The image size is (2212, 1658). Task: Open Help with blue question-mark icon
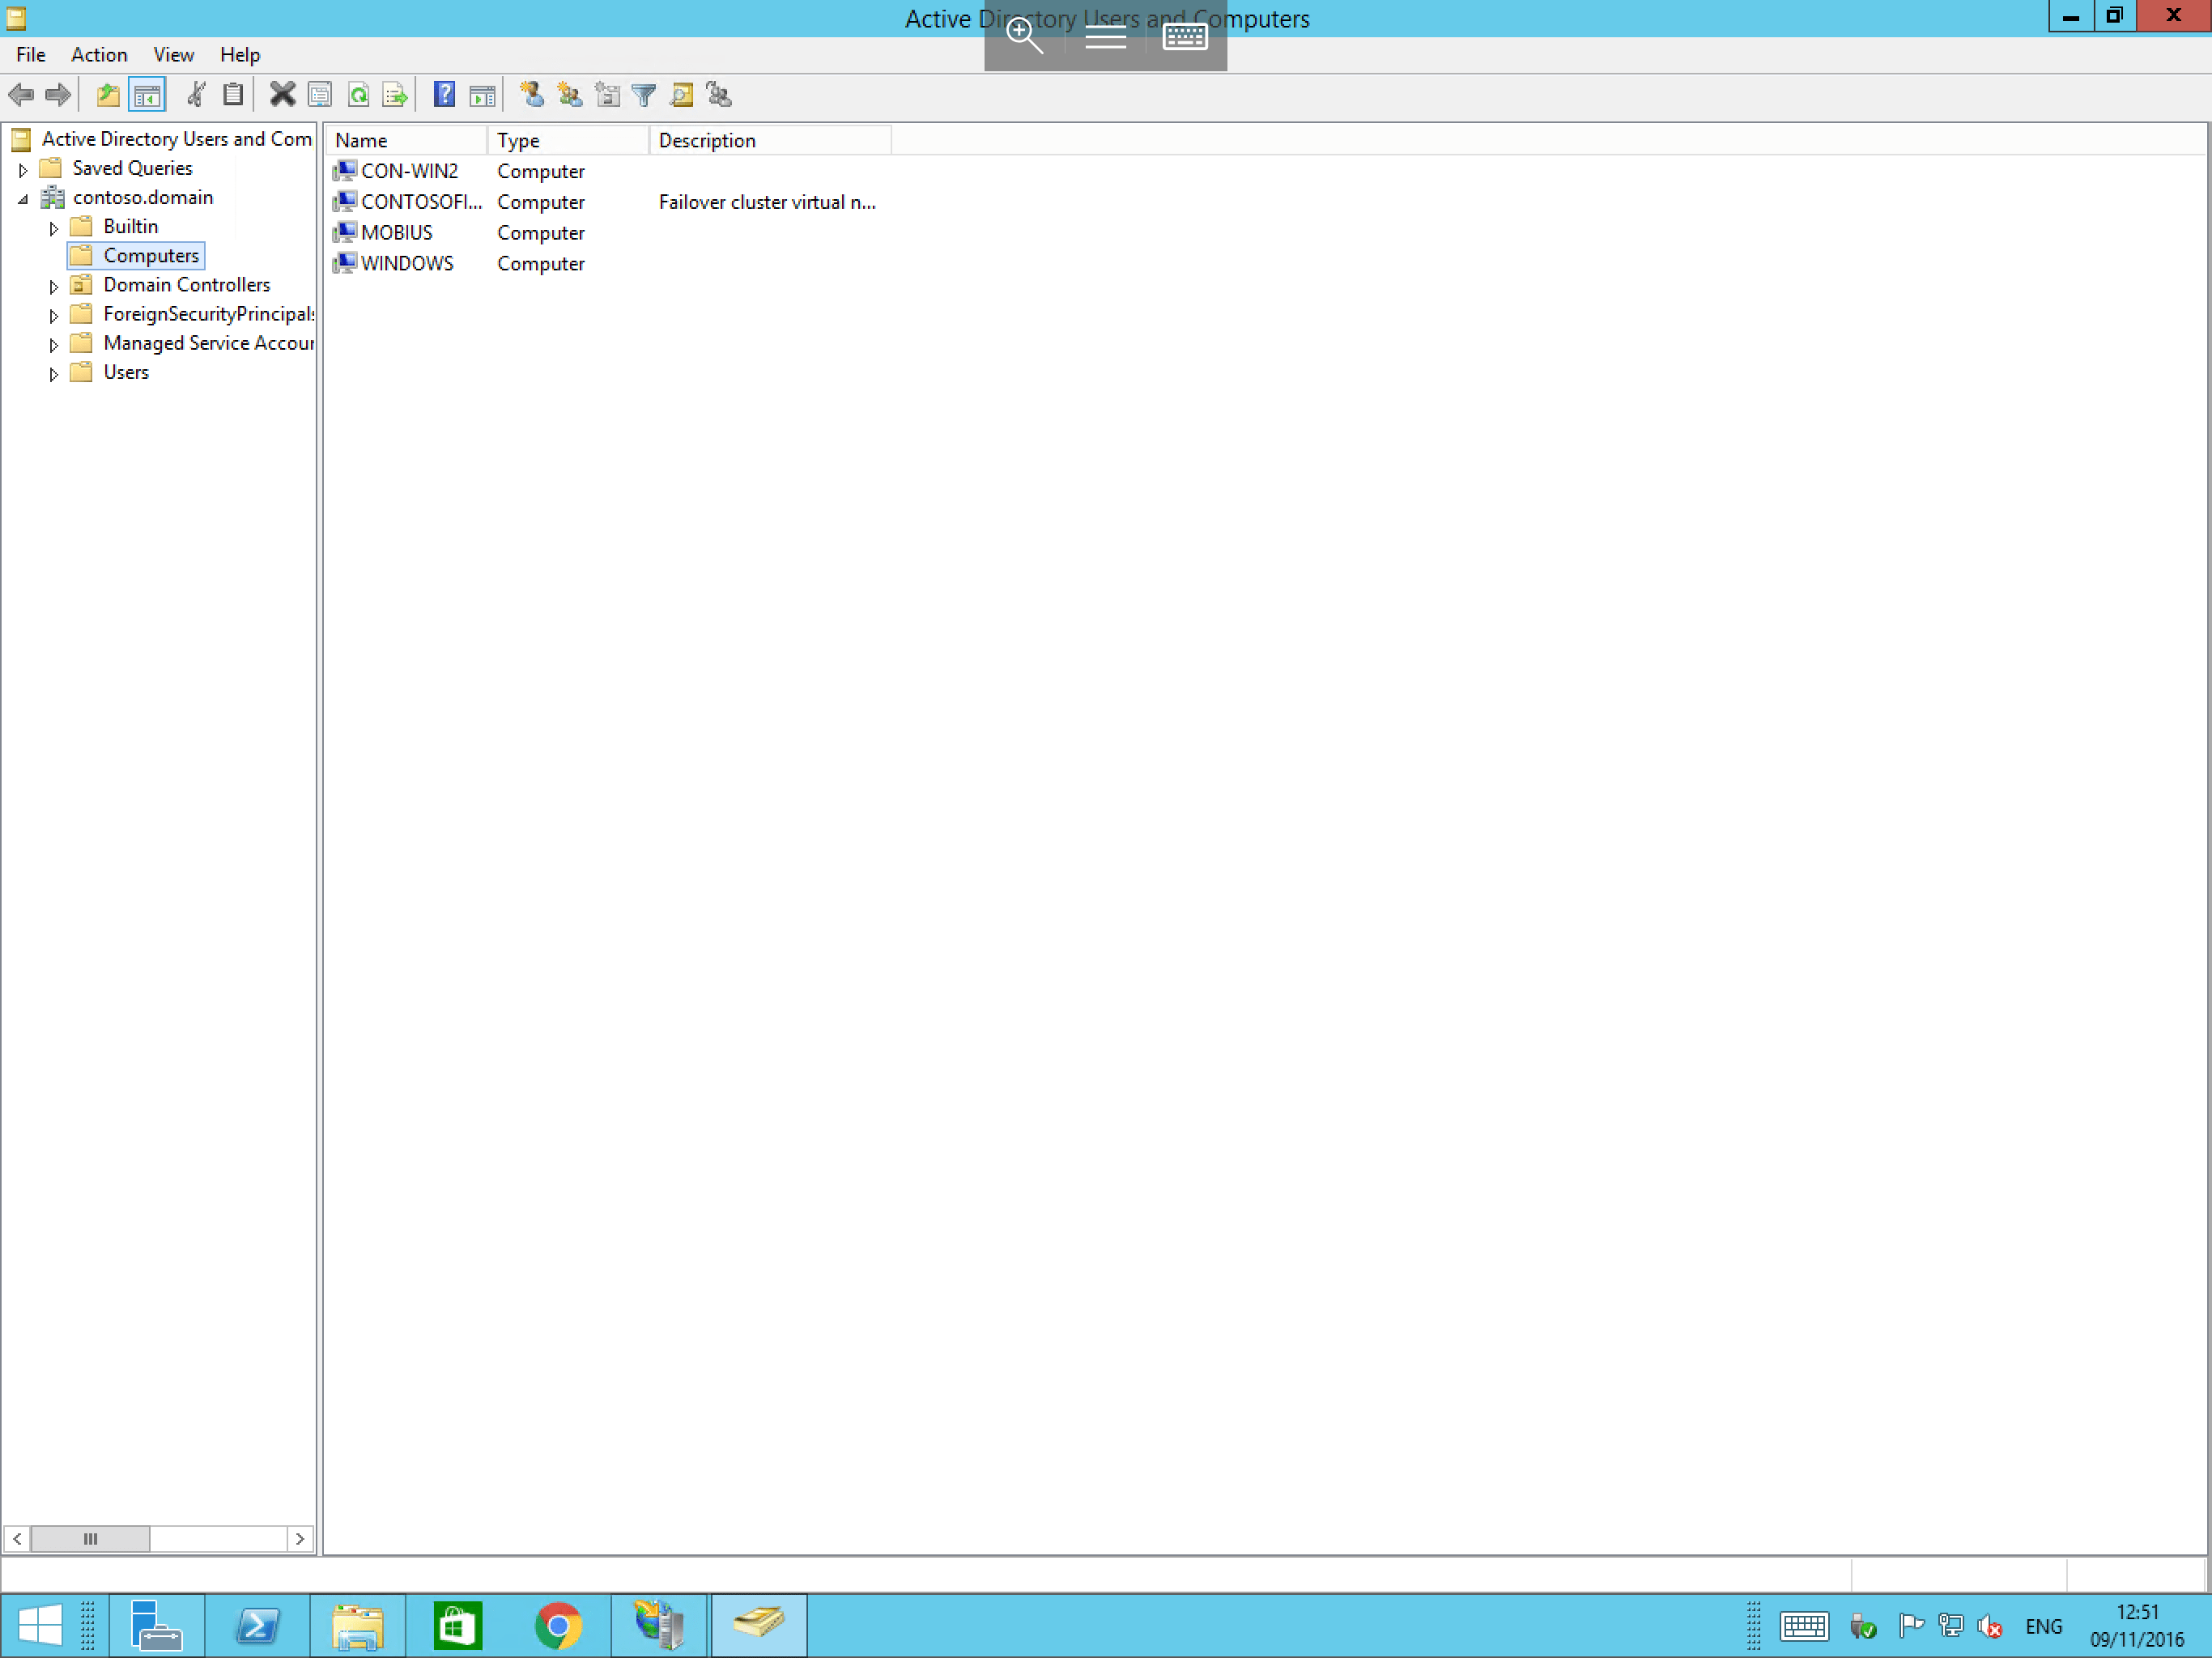(x=444, y=95)
